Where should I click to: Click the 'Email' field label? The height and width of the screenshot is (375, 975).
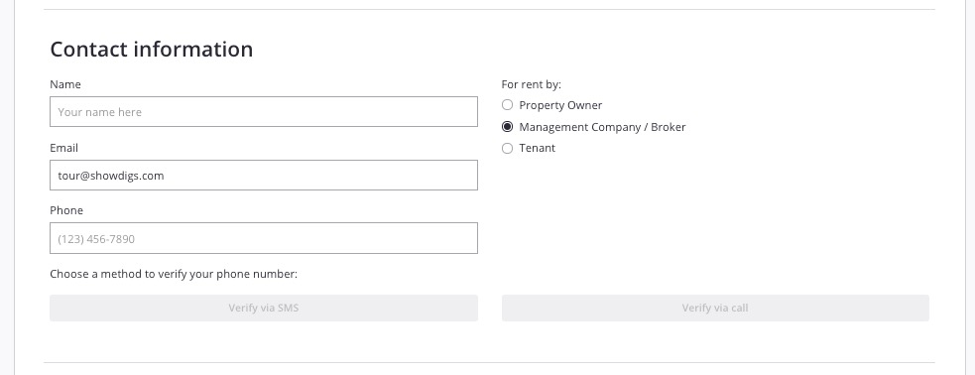pyautogui.click(x=64, y=148)
